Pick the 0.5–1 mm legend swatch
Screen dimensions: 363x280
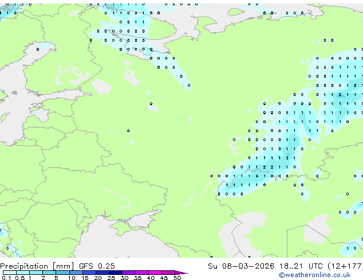click(23, 273)
